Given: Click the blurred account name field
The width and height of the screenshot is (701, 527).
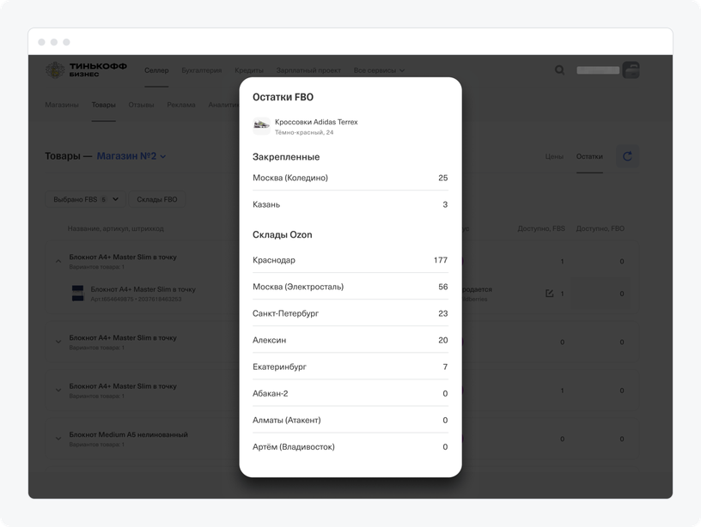Looking at the screenshot, I should [x=598, y=70].
